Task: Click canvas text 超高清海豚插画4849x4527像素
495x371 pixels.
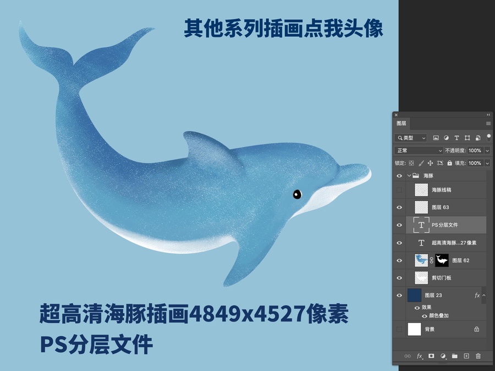Action: point(194,314)
